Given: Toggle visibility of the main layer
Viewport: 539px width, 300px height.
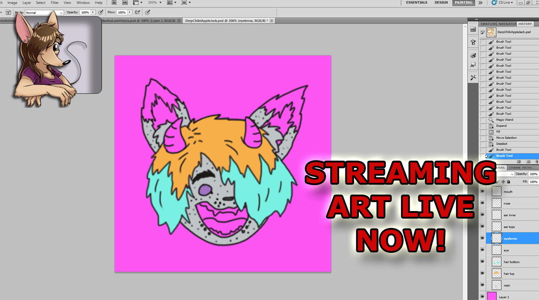Looking at the screenshot, I should [483, 285].
